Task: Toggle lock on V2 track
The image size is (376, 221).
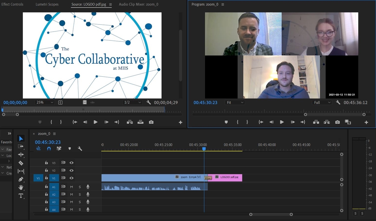Action: pos(46,170)
